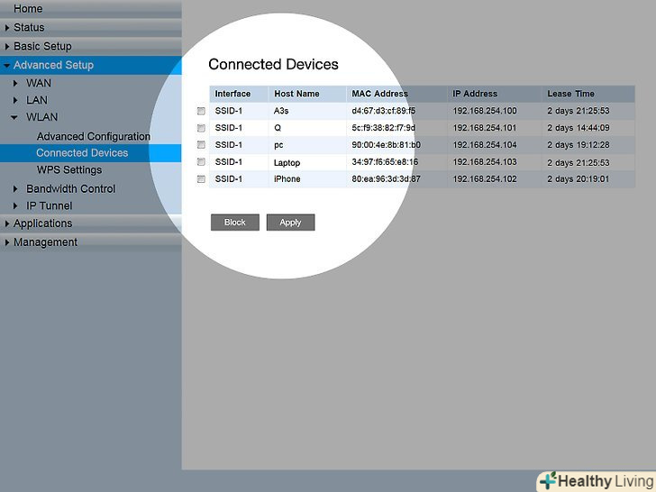The height and width of the screenshot is (492, 656).
Task: Open Advanced Configuration page
Action: pyautogui.click(x=94, y=136)
